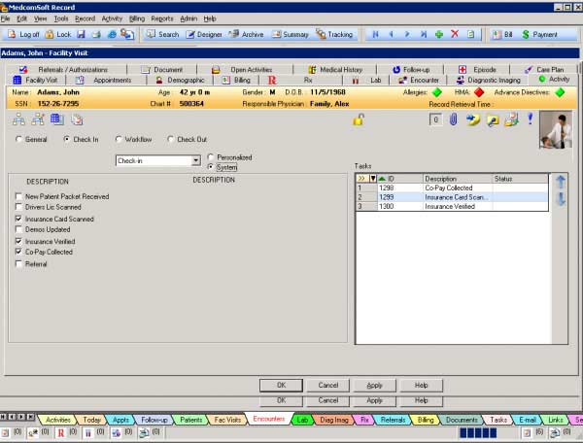The image size is (583, 443).
Task: Click the Tasks grid filter arrow
Action: pyautogui.click(x=373, y=179)
